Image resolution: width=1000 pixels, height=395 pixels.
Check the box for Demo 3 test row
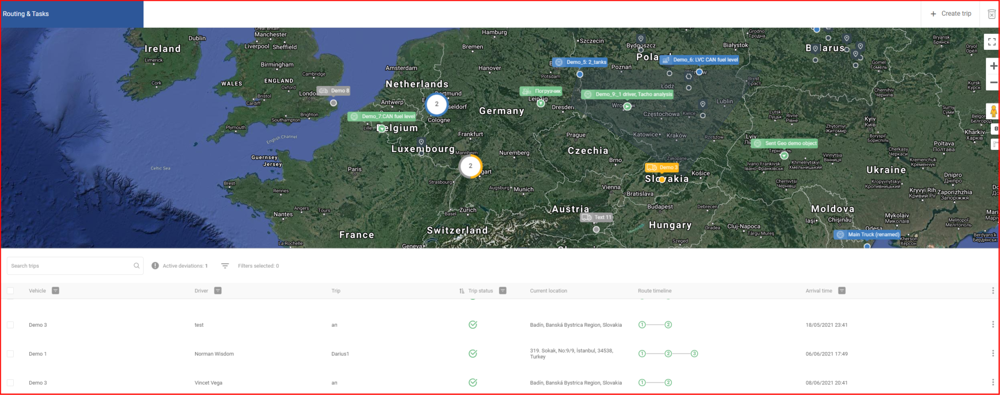pyautogui.click(x=10, y=325)
